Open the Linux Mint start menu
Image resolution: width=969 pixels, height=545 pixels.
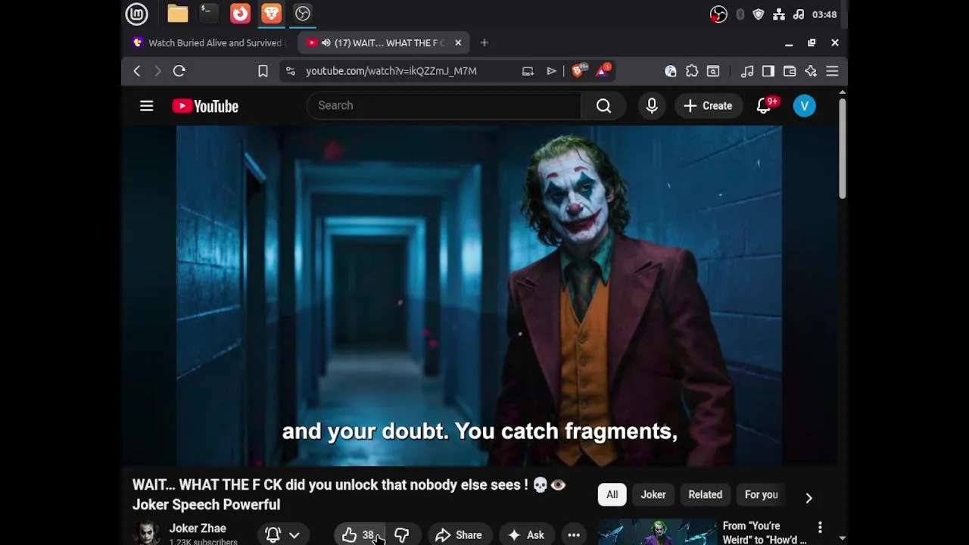click(137, 14)
